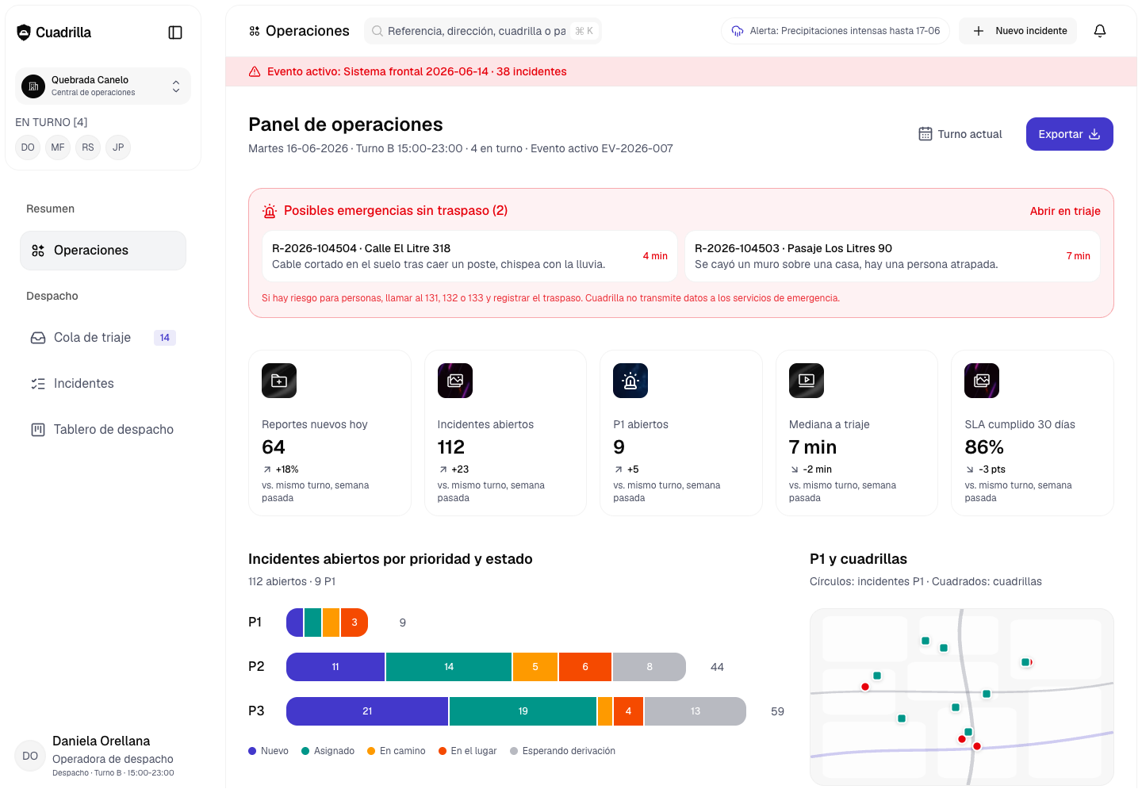1142x793 pixels.
Task: Open report R-2026-104503 Pasaje Los Litres 90
Action: (x=892, y=256)
